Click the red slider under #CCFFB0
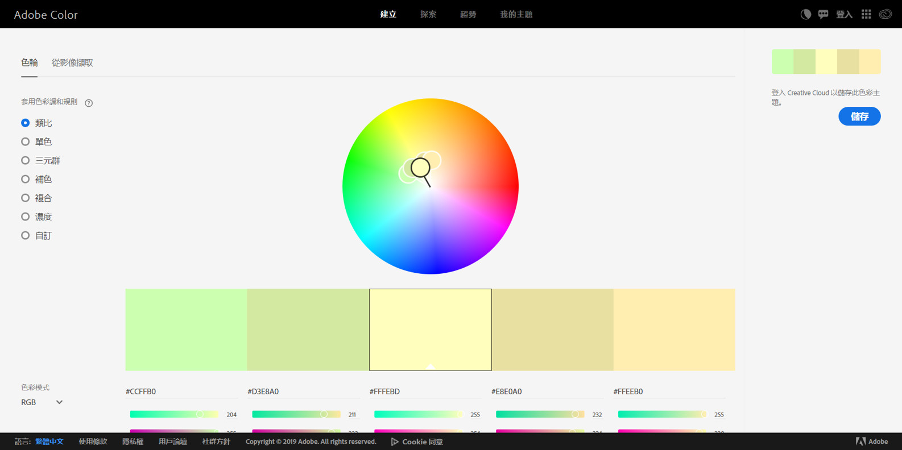This screenshot has height=450, width=902. tap(174, 414)
